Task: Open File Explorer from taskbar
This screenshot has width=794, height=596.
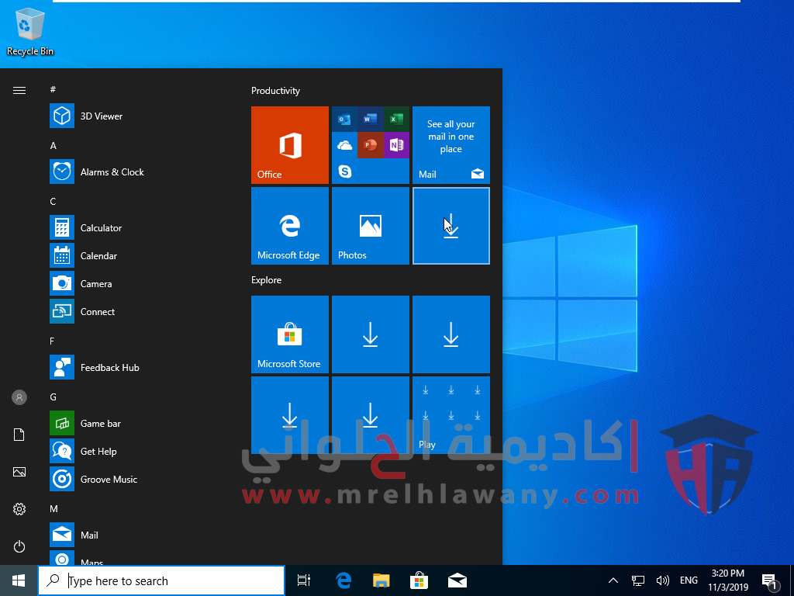Action: pos(381,580)
